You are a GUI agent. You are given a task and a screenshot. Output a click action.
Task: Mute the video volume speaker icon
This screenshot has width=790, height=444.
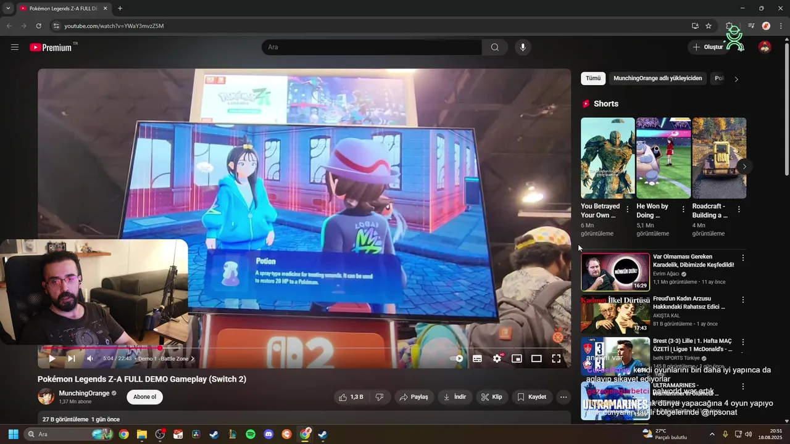(90, 358)
